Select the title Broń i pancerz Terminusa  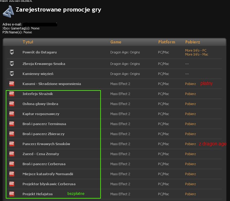[x=44, y=124]
